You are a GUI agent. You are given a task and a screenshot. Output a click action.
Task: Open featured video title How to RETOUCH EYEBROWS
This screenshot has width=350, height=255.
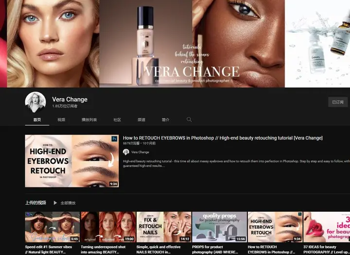pos(223,138)
